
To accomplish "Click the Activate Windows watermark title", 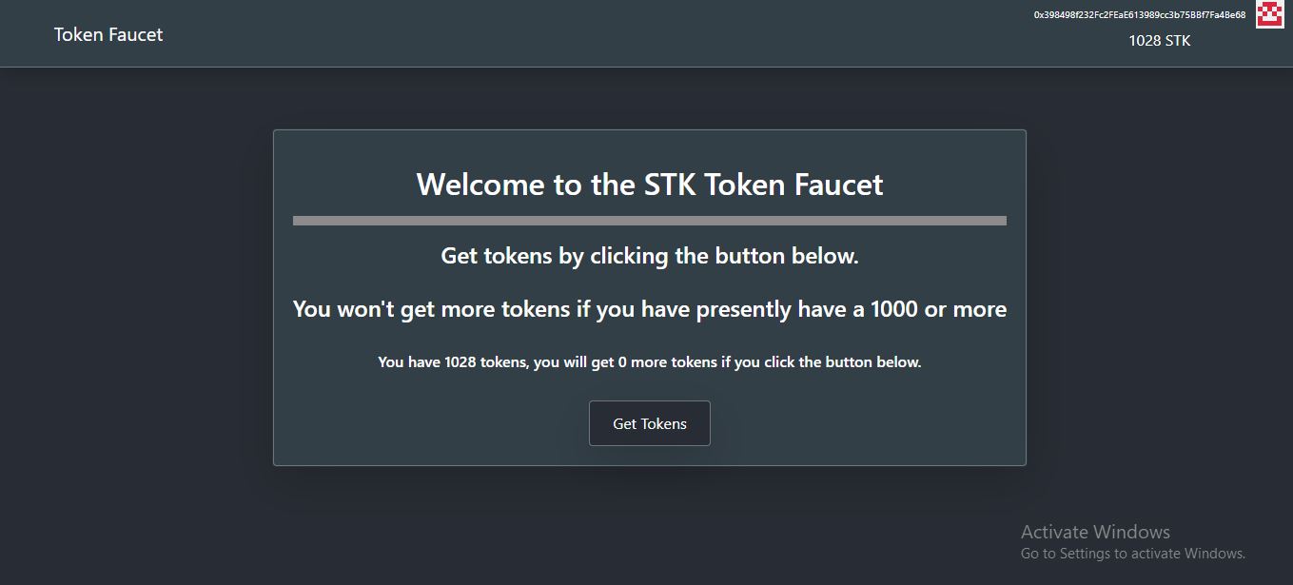I will (x=1095, y=532).
